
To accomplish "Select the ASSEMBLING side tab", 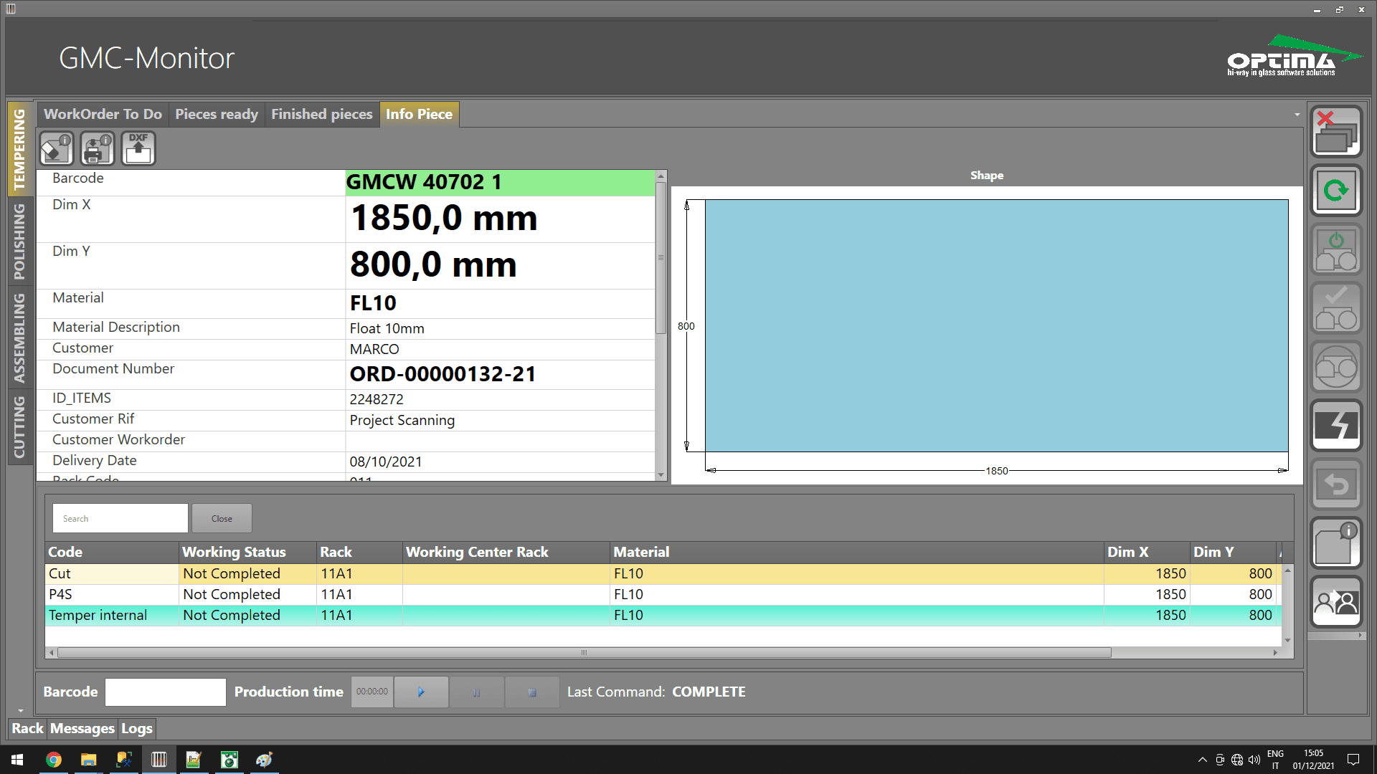I will (19, 338).
